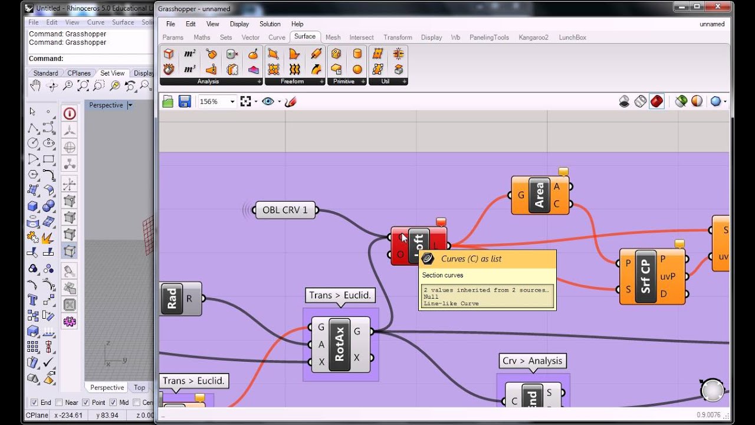Save document with blue floppy disk icon
755x425 pixels.
[184, 102]
